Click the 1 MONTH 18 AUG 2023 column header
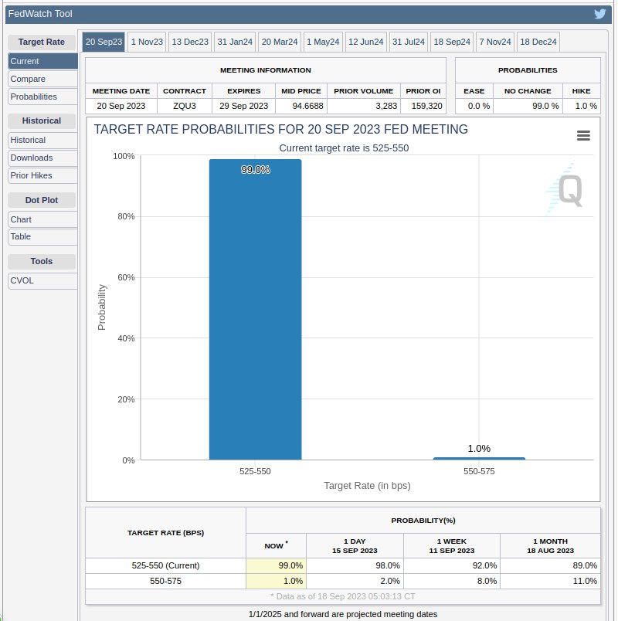 tap(550, 546)
